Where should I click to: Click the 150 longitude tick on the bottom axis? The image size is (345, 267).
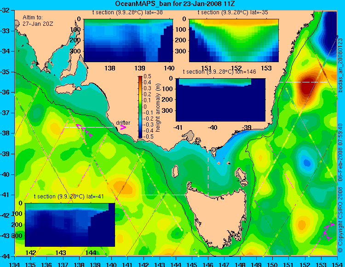[x=272, y=264]
